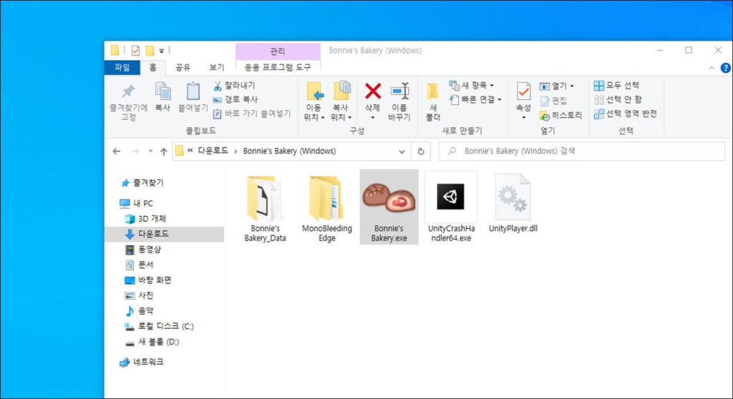Select This PC (내 PC) in sidebar

(136, 203)
